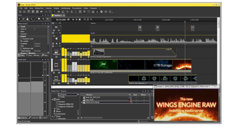
Task: Switch to the Comment tab at bottom left
Action: (33, 118)
